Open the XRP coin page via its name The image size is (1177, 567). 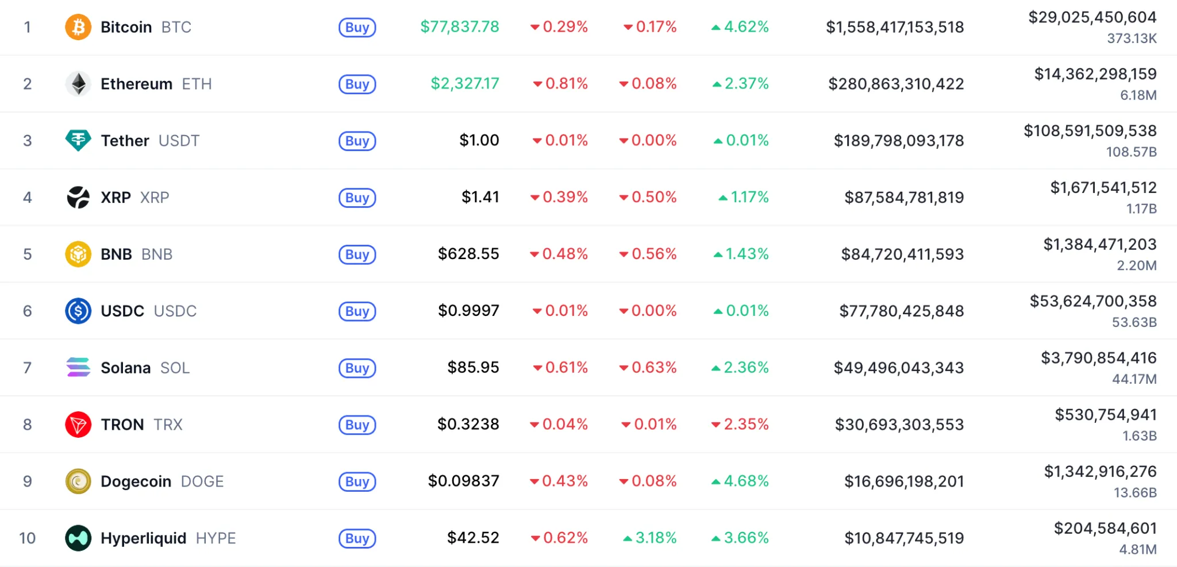click(117, 197)
